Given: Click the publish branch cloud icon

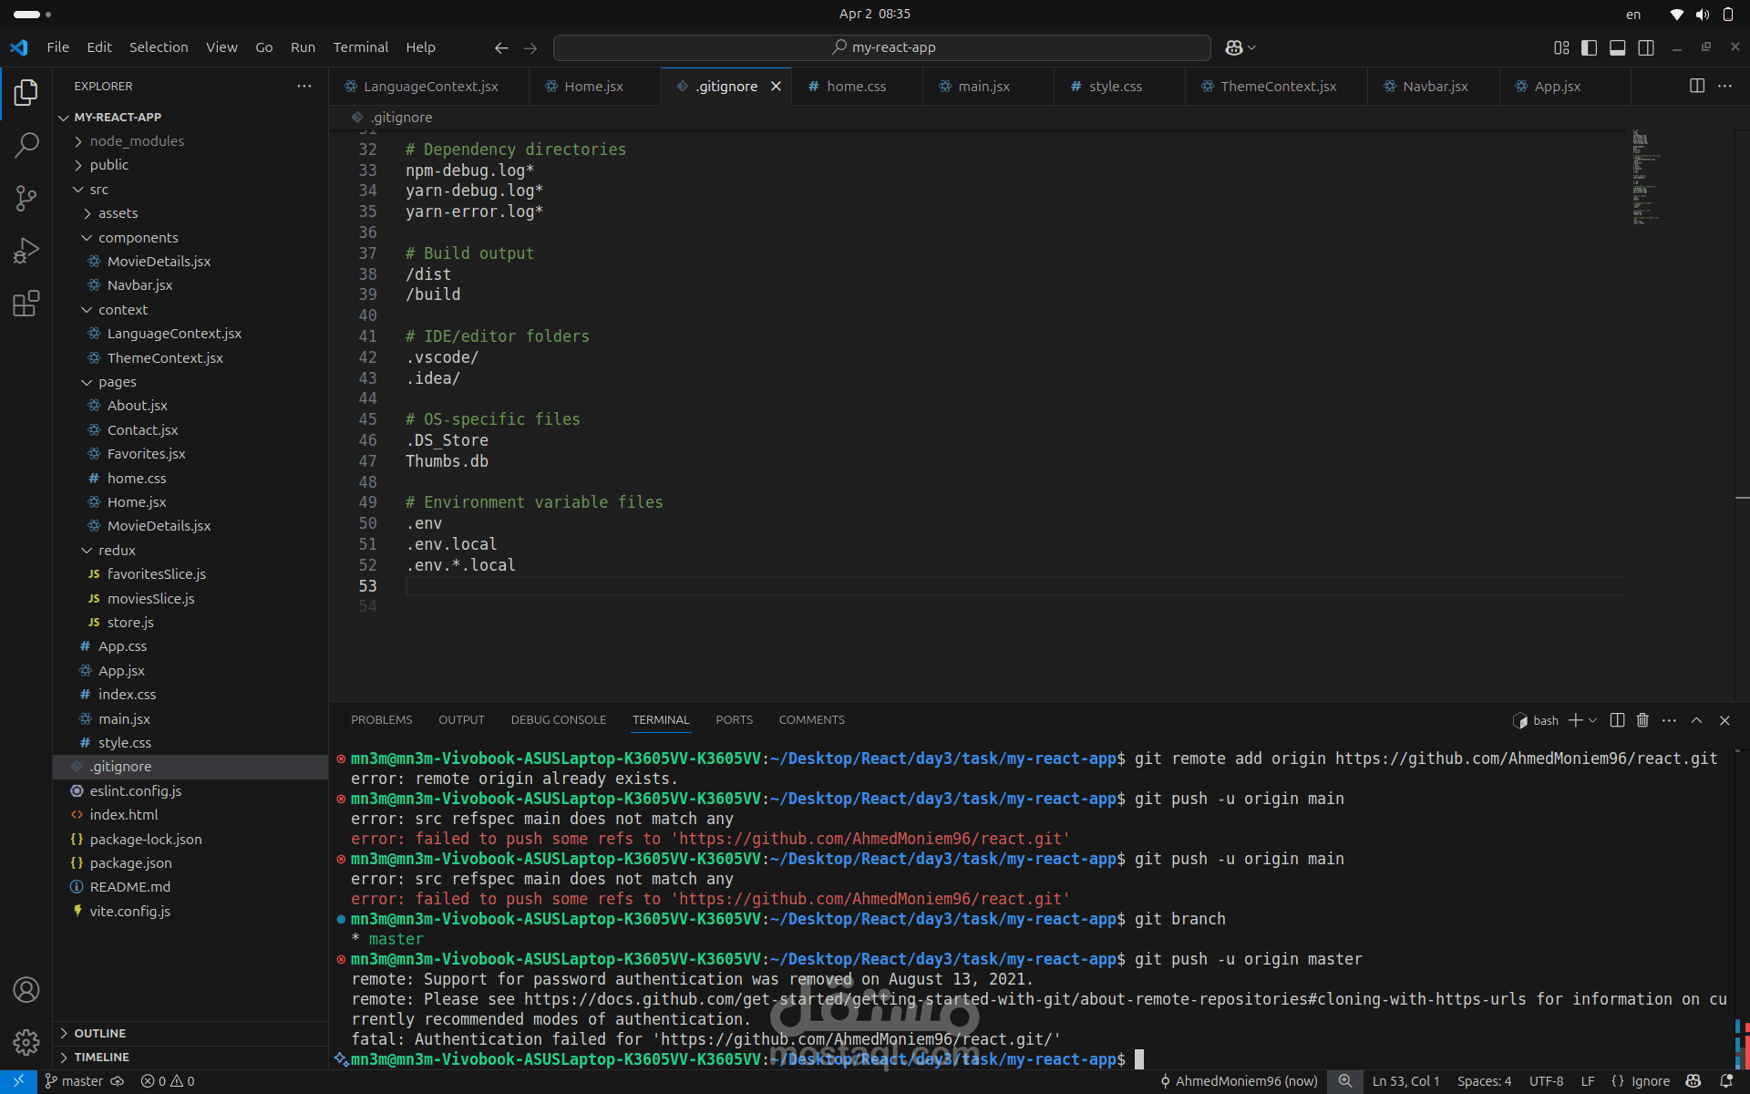Looking at the screenshot, I should pos(117,1081).
